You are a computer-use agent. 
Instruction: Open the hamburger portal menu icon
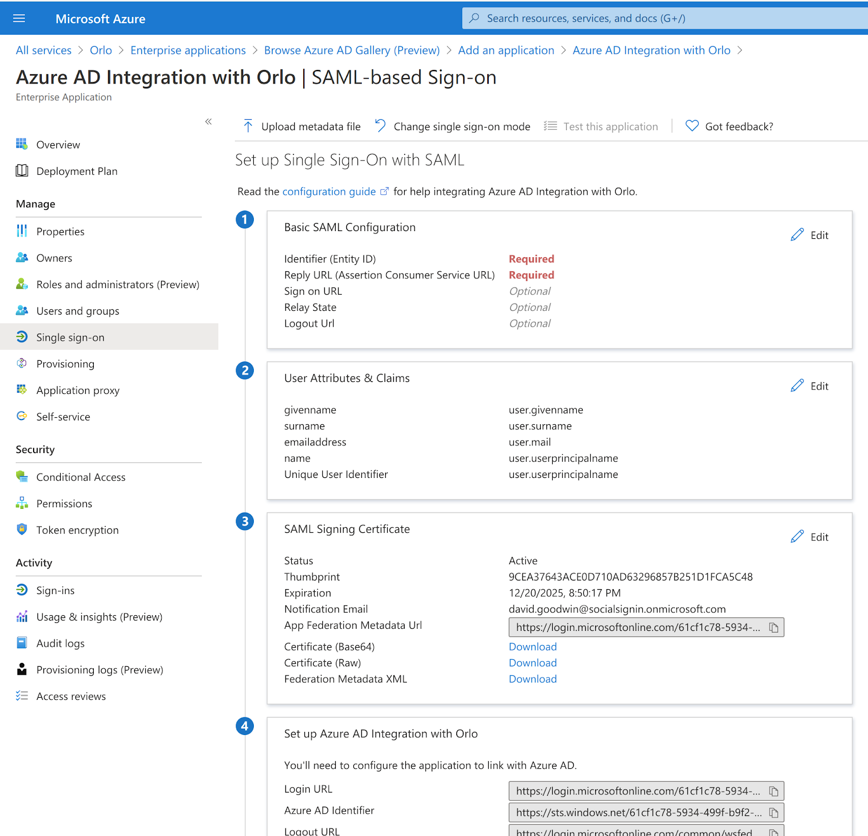[19, 18]
